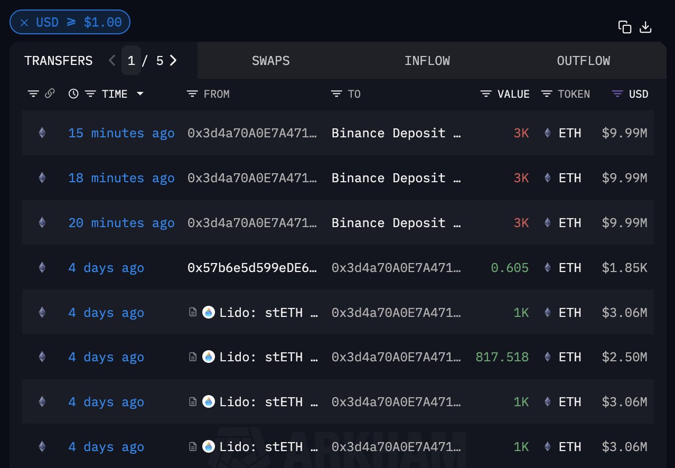Open the "4 days ago" link in the 0.605 row
This screenshot has width=675, height=468.
pyautogui.click(x=106, y=268)
